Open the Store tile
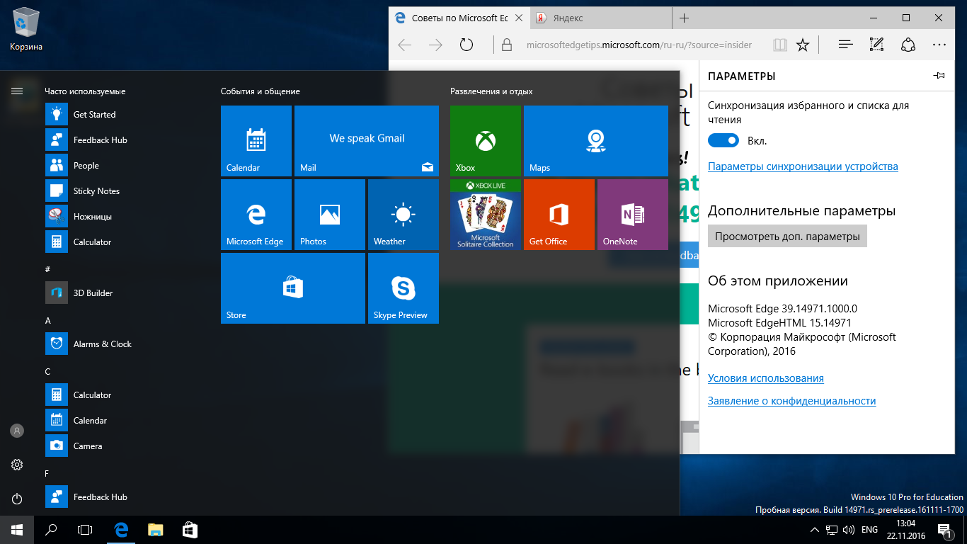The height and width of the screenshot is (544, 967). pyautogui.click(x=293, y=288)
